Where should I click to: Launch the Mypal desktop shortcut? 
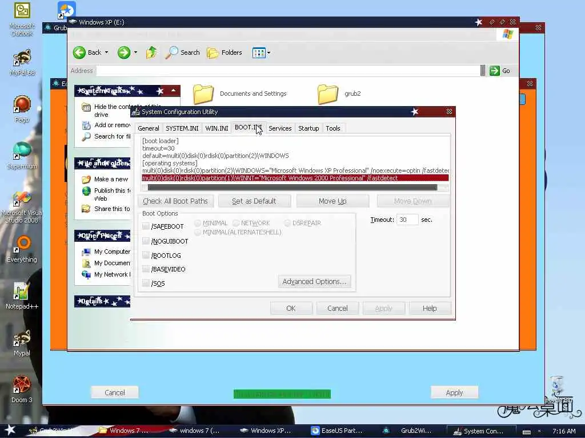click(x=22, y=343)
